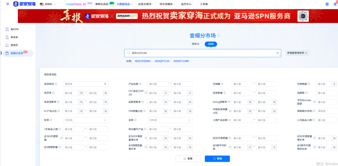Open 查类目 in the sidebar

[14, 45]
